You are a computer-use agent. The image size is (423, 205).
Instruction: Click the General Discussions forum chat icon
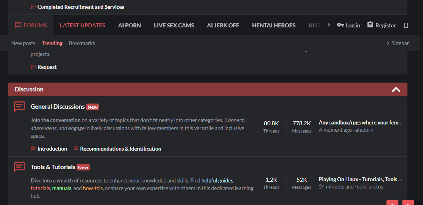tap(19, 107)
